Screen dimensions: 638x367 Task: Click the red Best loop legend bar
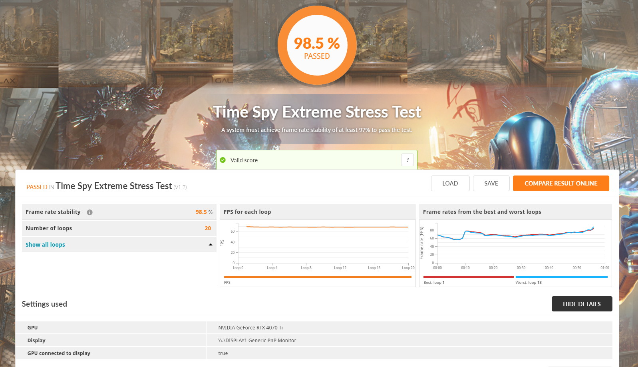coord(468,277)
